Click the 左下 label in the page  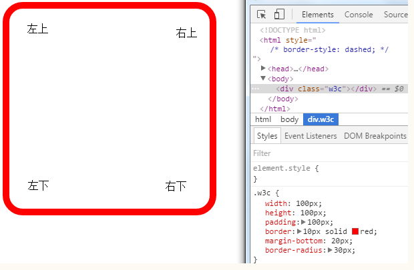click(38, 185)
